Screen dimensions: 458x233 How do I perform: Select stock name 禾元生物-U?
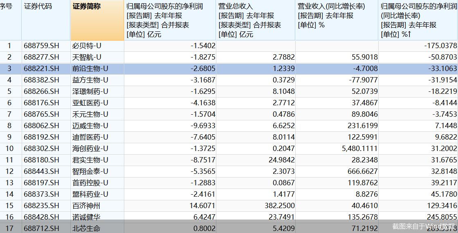tap(90, 114)
